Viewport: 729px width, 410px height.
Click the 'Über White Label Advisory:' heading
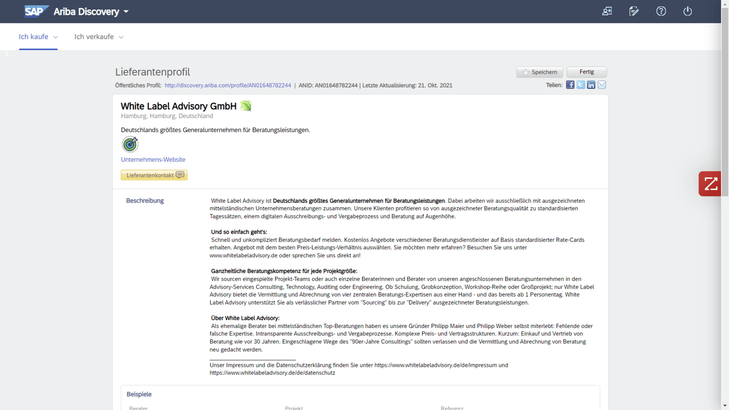245,318
